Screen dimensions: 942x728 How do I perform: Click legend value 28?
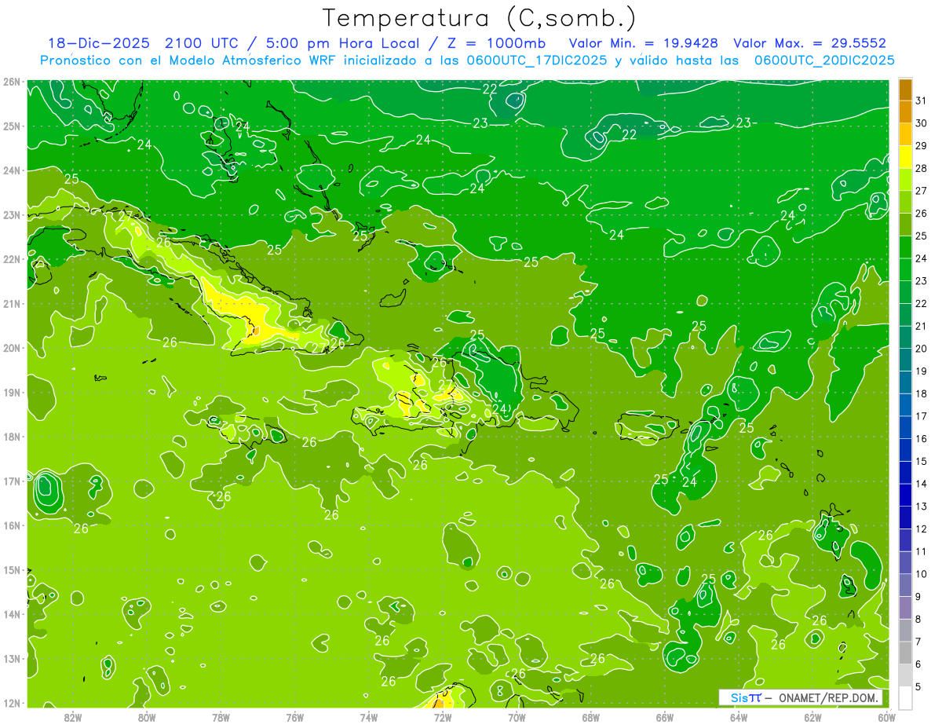click(x=921, y=169)
